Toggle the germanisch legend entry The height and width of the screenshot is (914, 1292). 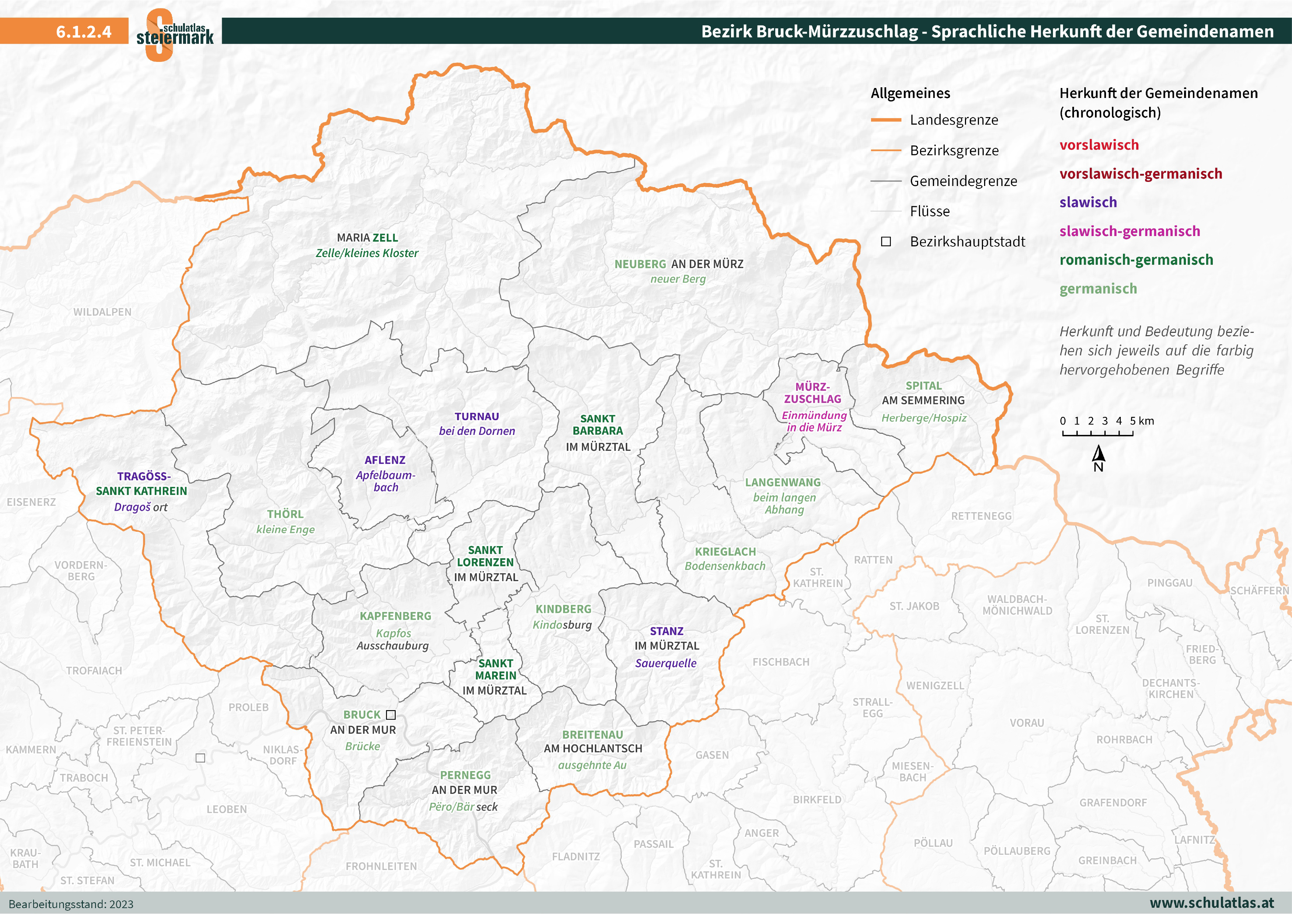click(1098, 288)
